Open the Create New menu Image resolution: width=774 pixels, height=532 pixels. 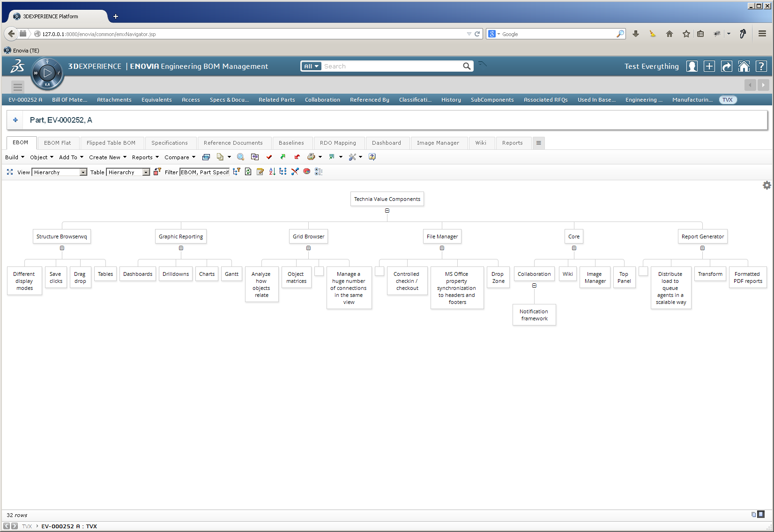point(107,157)
